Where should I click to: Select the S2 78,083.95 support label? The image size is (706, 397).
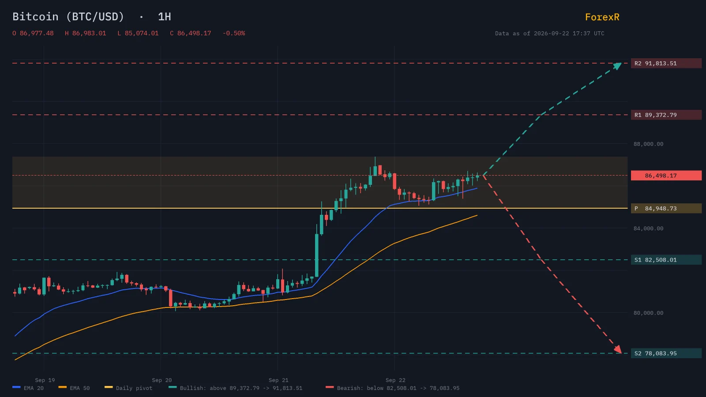click(x=666, y=353)
